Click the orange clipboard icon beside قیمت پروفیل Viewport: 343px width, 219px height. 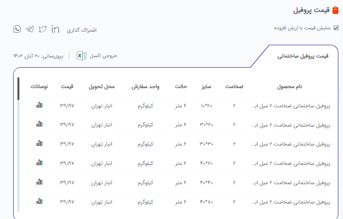[x=335, y=10]
